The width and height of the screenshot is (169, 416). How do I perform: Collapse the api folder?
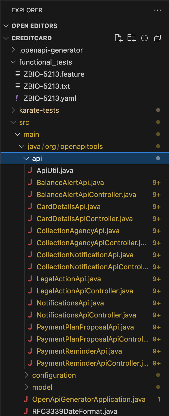[26, 158]
